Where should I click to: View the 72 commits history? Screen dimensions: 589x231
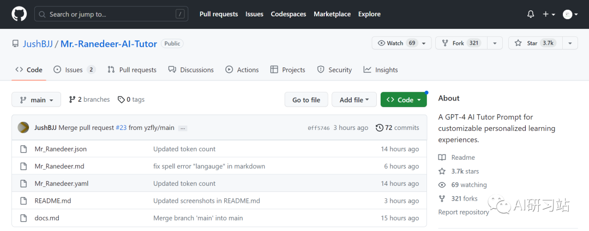(398, 128)
